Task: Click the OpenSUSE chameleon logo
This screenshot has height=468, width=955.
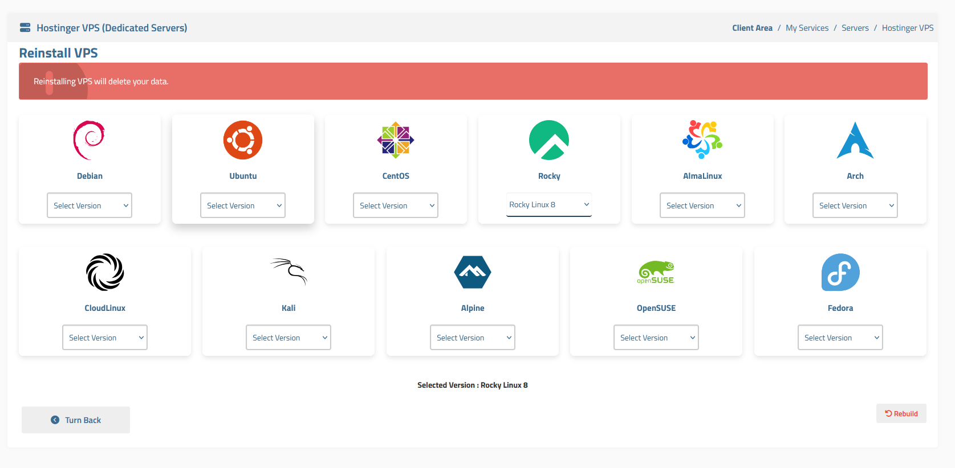Action: 656,272
